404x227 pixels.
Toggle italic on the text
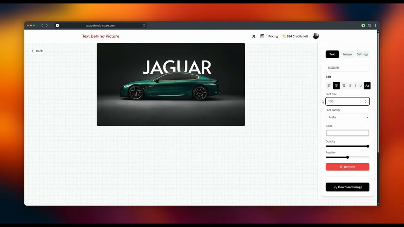click(355, 85)
